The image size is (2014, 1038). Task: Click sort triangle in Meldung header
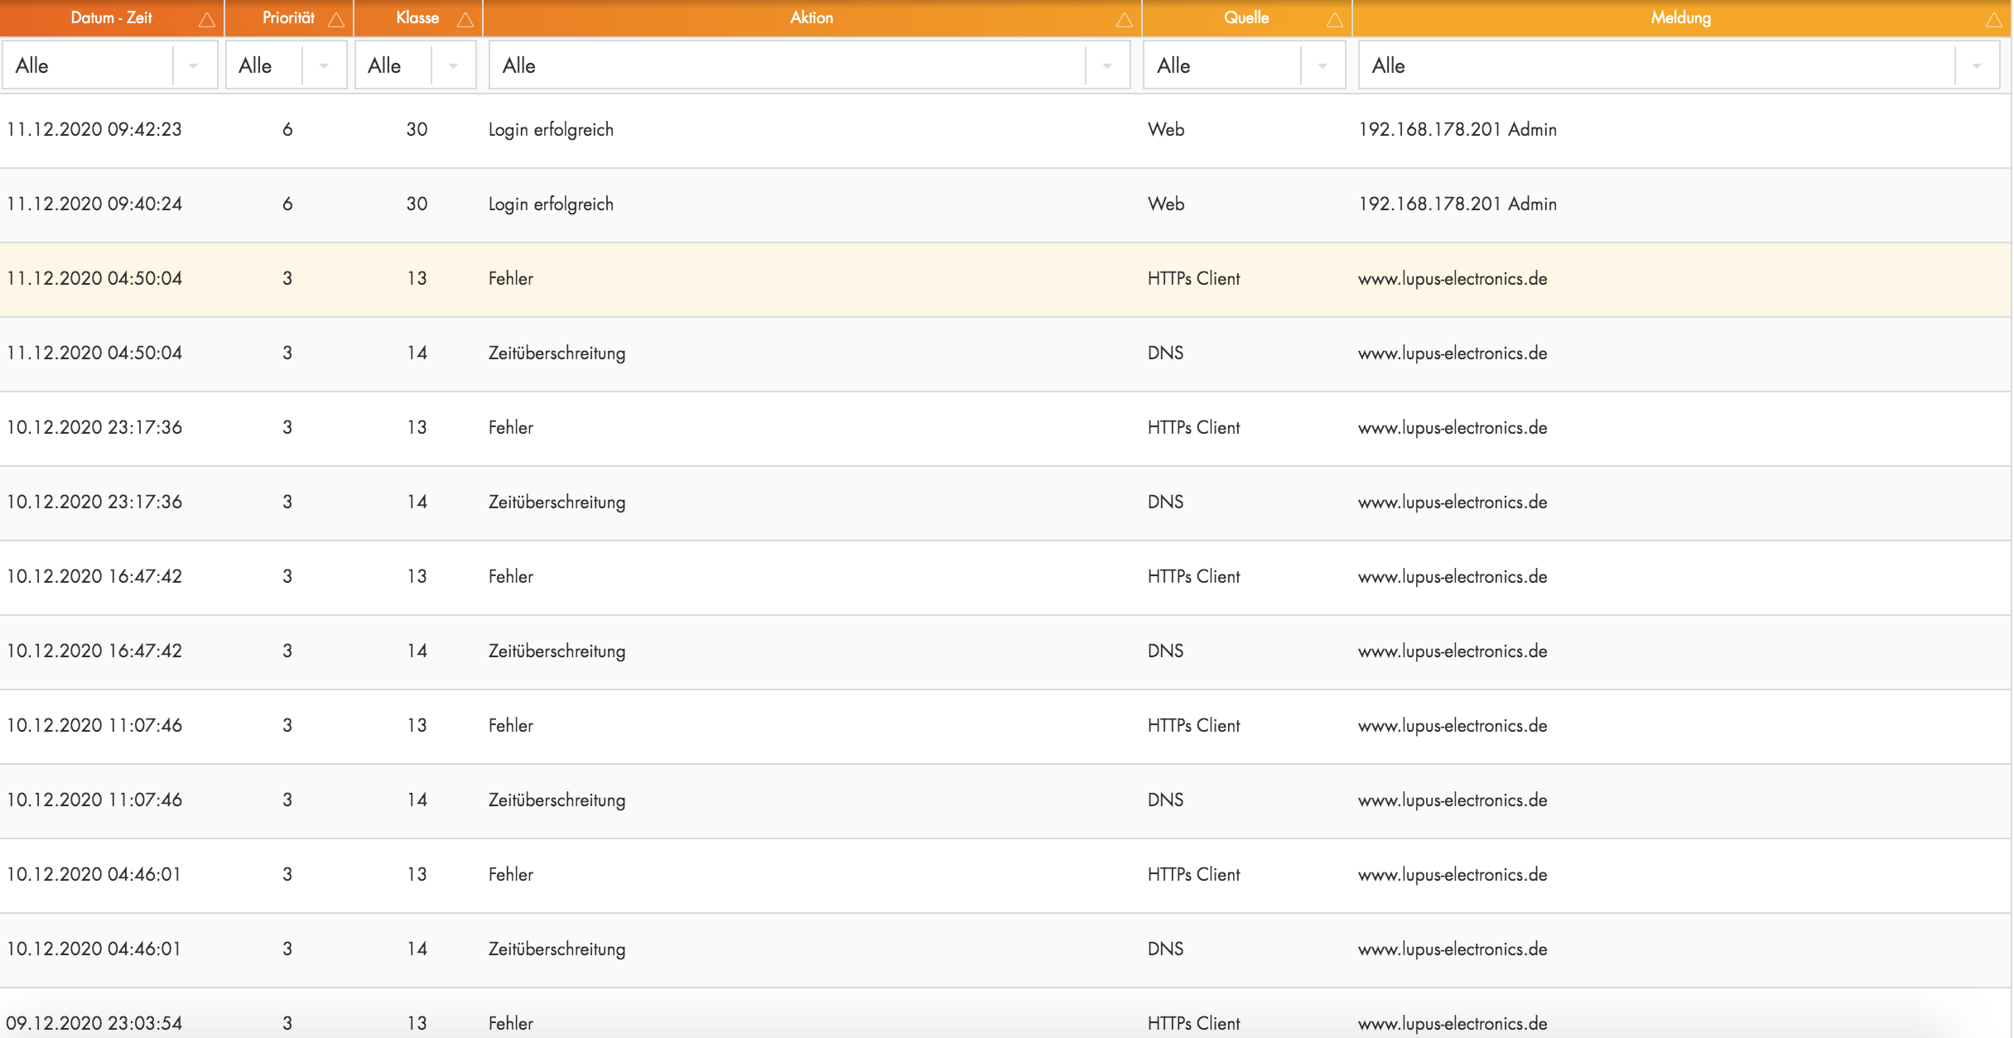tap(1994, 20)
